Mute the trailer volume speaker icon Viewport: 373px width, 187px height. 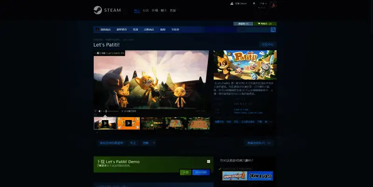click(100, 111)
